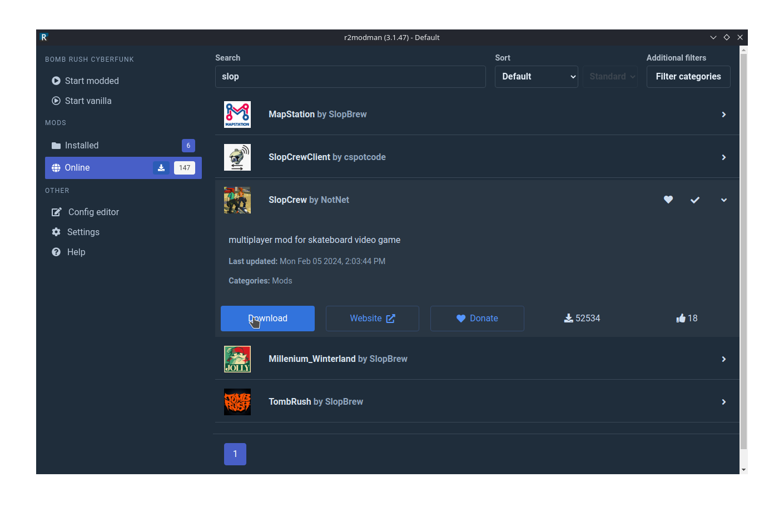Click the Settings gear icon
The width and height of the screenshot is (784, 517).
tap(56, 232)
